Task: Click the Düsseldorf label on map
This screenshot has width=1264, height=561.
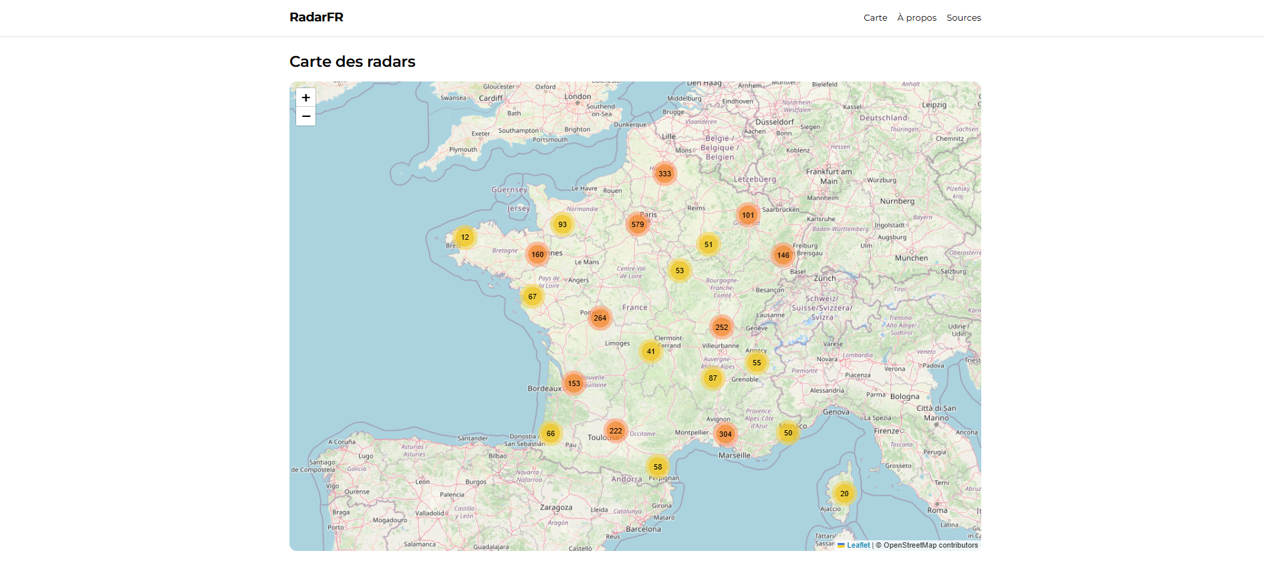Action: 774,122
